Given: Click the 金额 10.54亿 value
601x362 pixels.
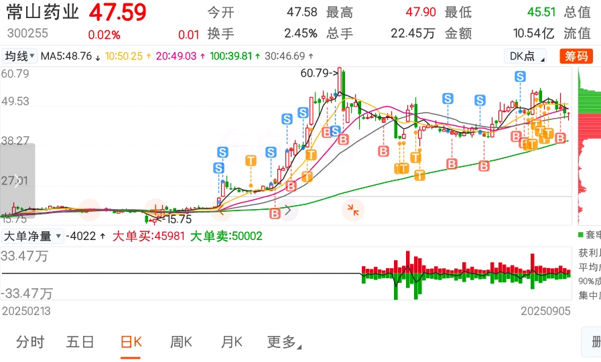Looking at the screenshot, I should pyautogui.click(x=533, y=34).
